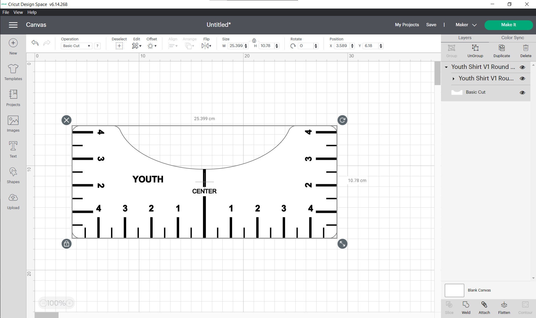Open the Maker machine selector
Screen dimensions: 536x318
466,25
